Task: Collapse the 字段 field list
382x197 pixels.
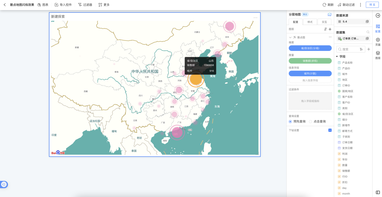Action: click(x=337, y=56)
